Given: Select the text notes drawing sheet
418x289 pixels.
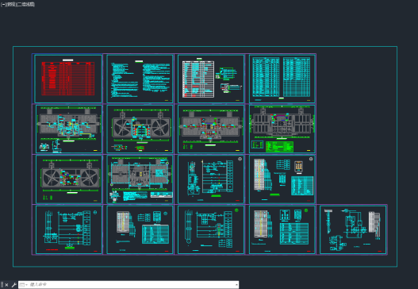Looking at the screenshot, I should 140,79.
